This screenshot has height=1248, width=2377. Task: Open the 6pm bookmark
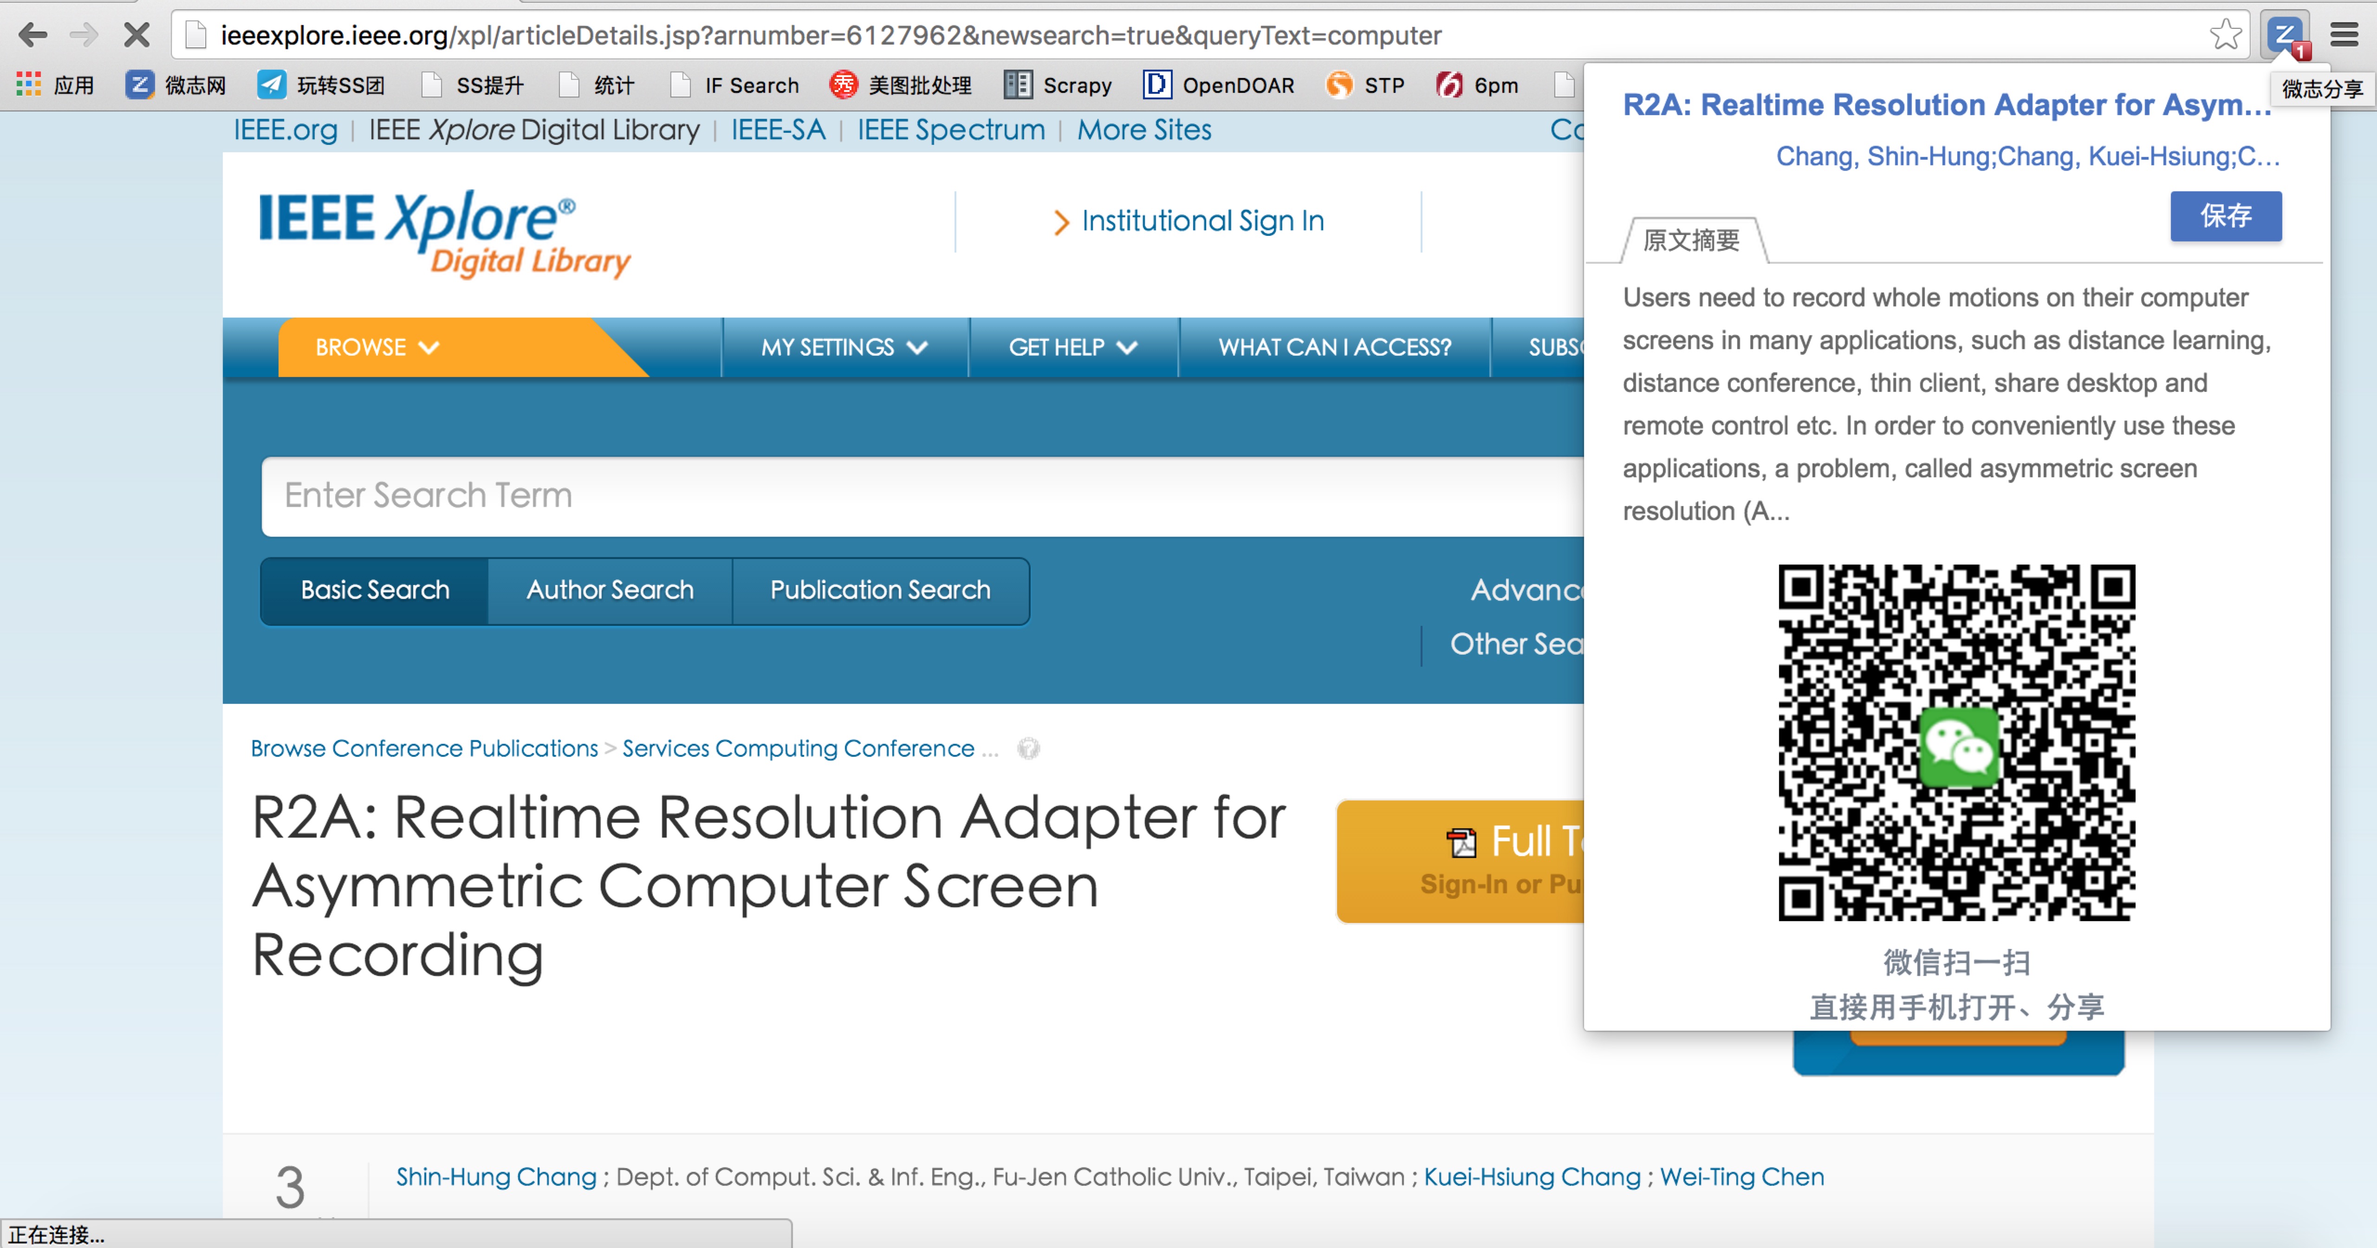(x=1477, y=85)
